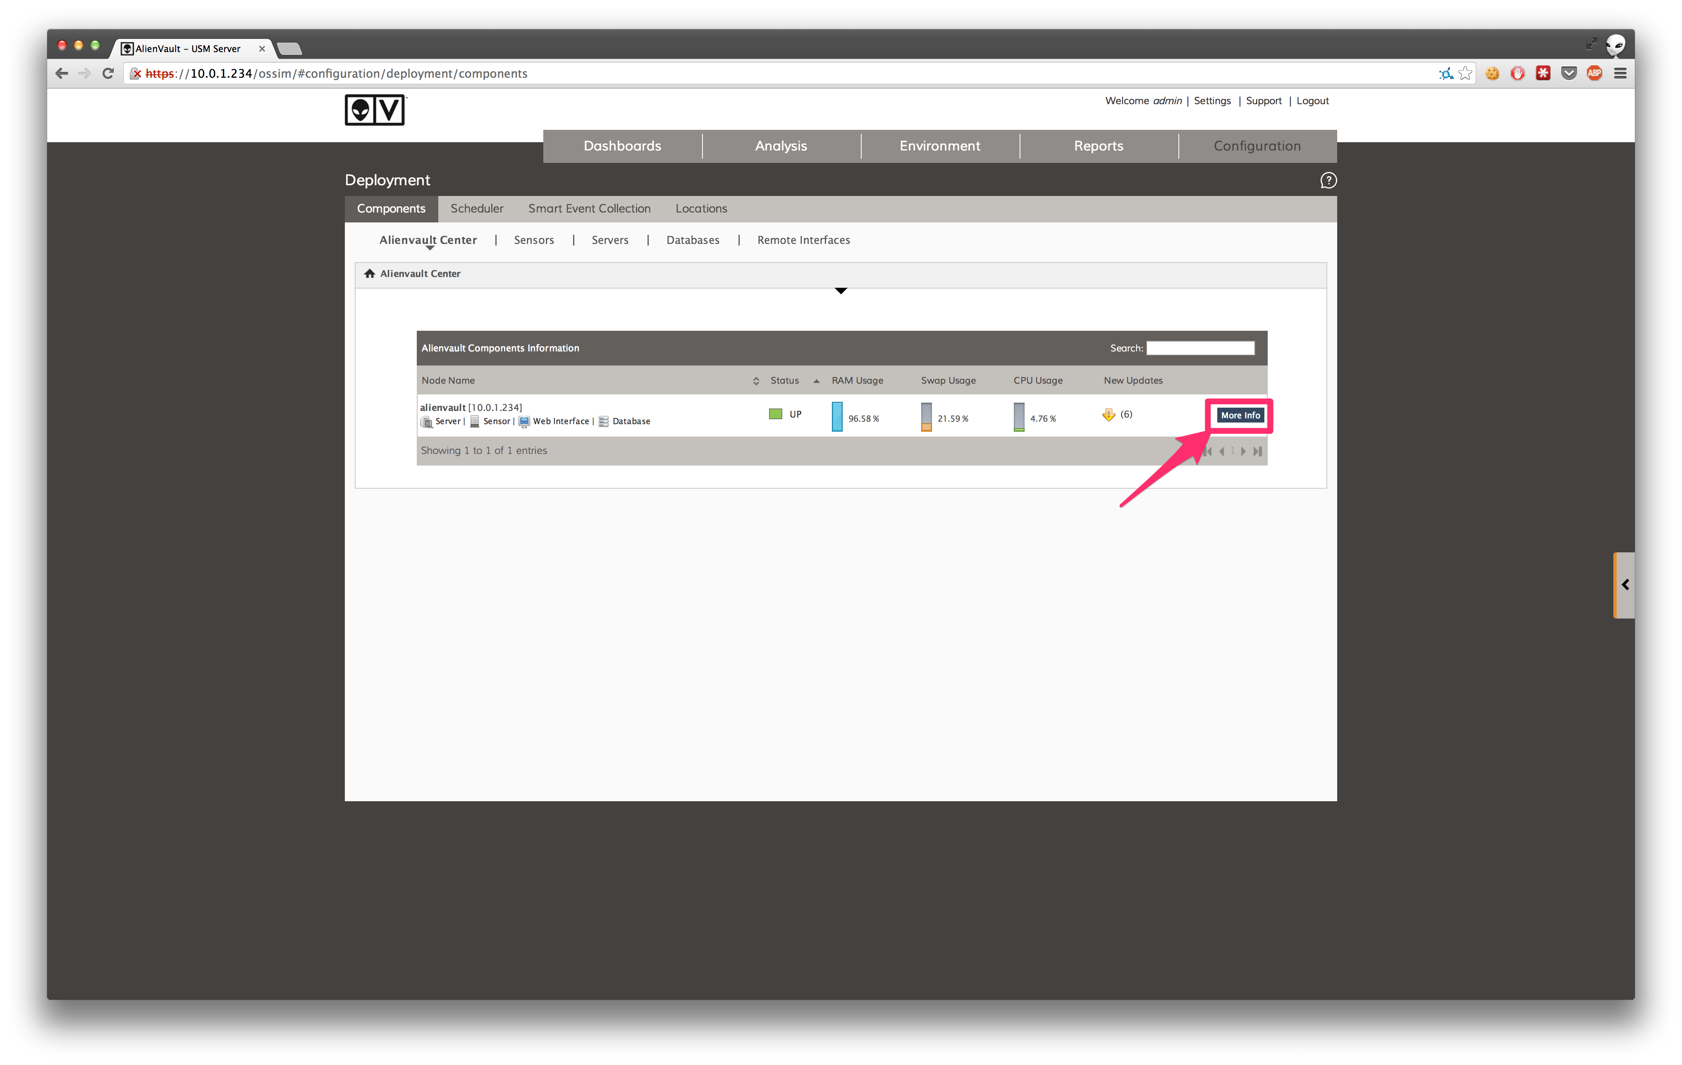Click the Database role icon

pos(604,422)
